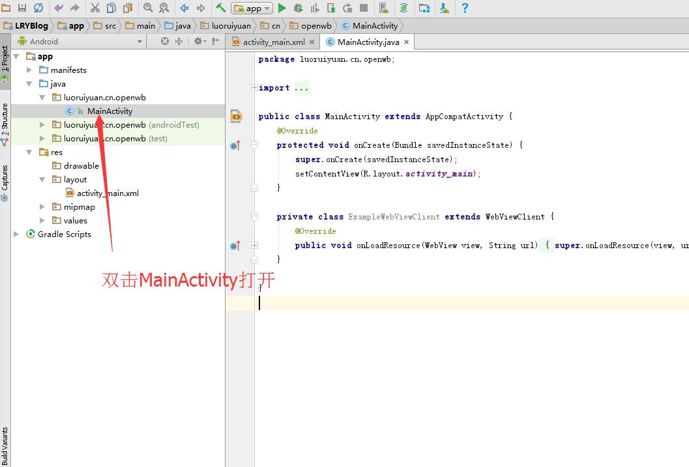Run the app with the green play button
The width and height of the screenshot is (689, 467).
[x=282, y=8]
